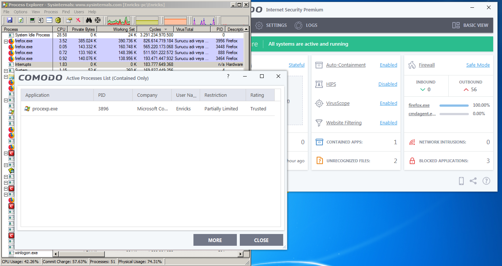
Task: Click Auto-Containment's Enabled link
Action: 388,65
